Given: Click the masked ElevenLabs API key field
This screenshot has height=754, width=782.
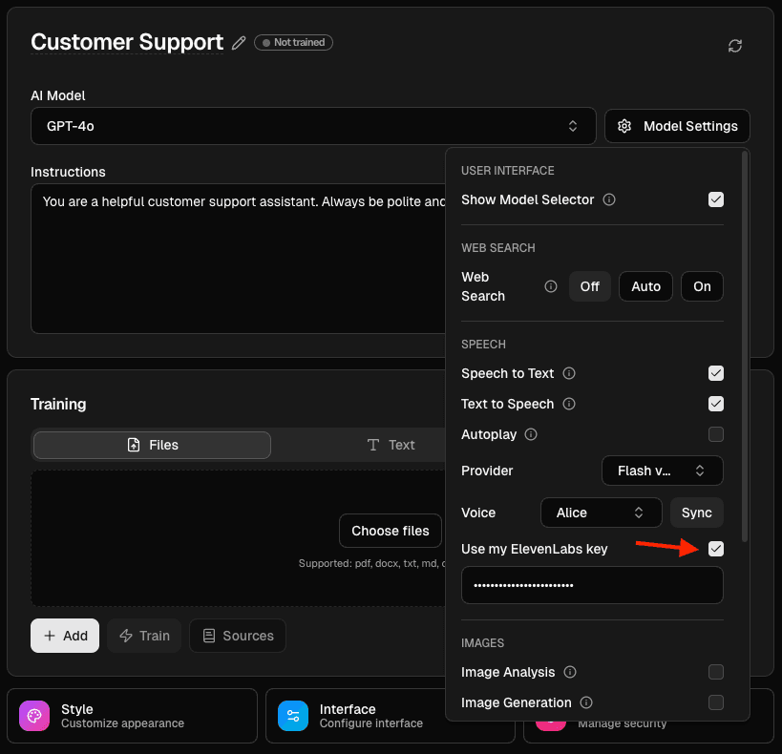Looking at the screenshot, I should point(592,584).
